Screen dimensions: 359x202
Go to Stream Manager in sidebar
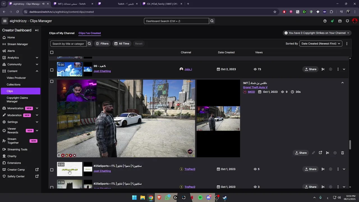pyautogui.click(x=18, y=44)
